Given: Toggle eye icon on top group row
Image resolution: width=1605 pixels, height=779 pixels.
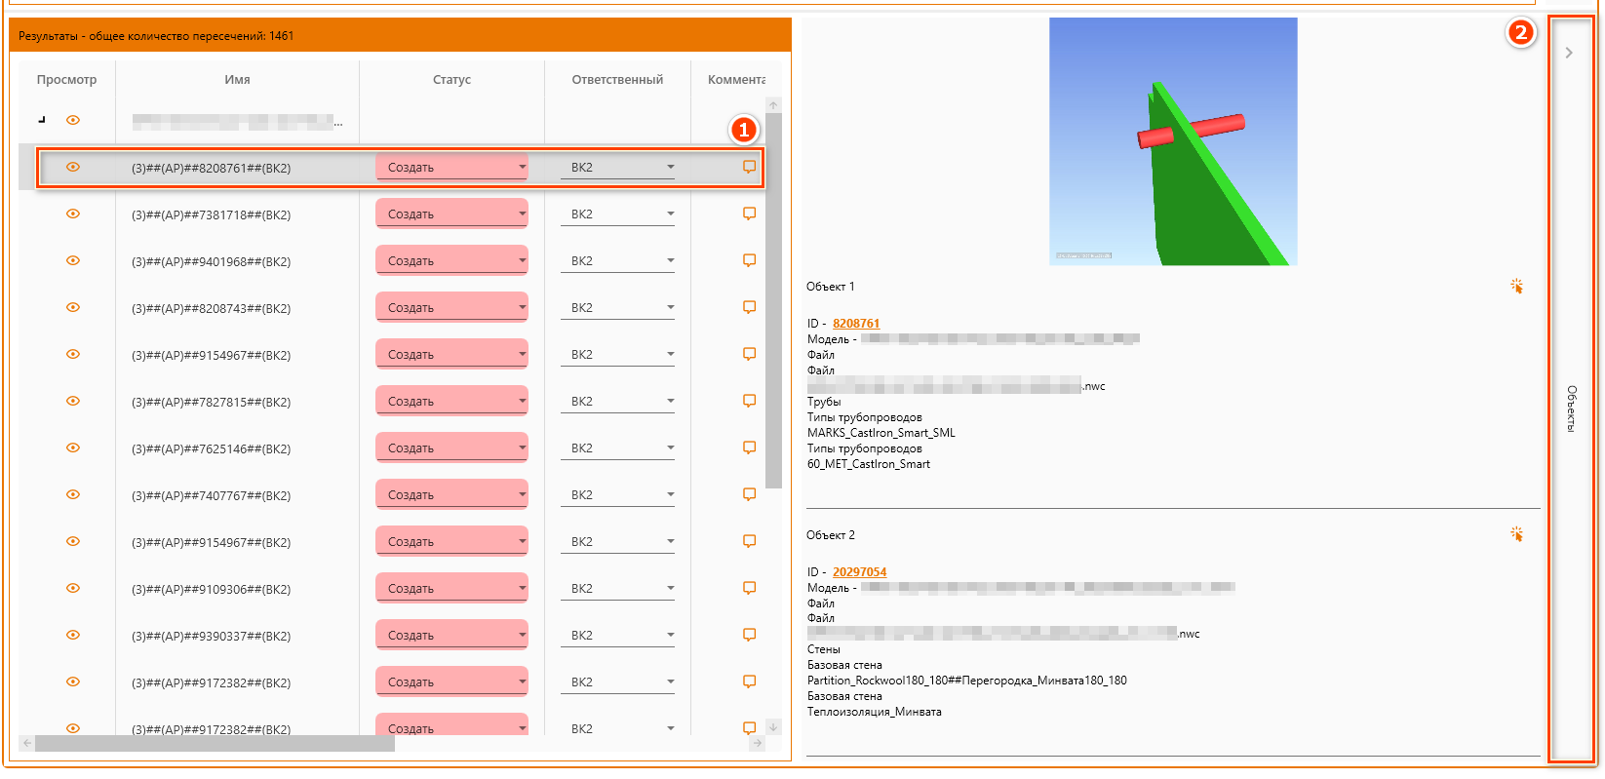Looking at the screenshot, I should pyautogui.click(x=73, y=120).
